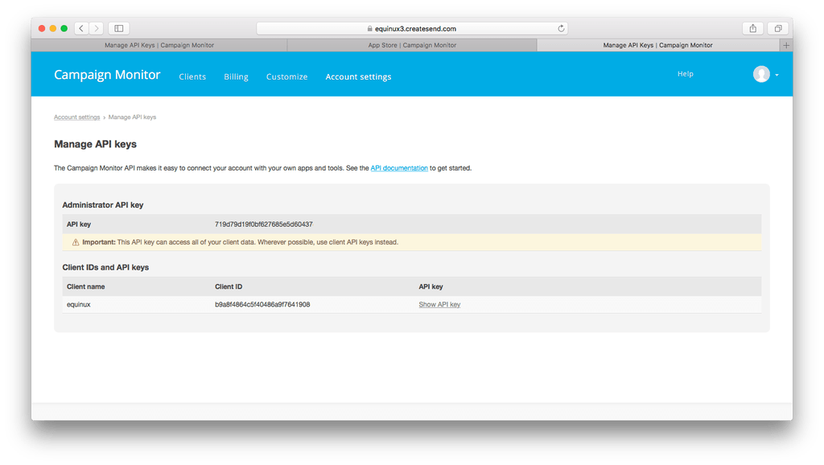Switch to the App Store | Campaign Monitor tab

[412, 45]
